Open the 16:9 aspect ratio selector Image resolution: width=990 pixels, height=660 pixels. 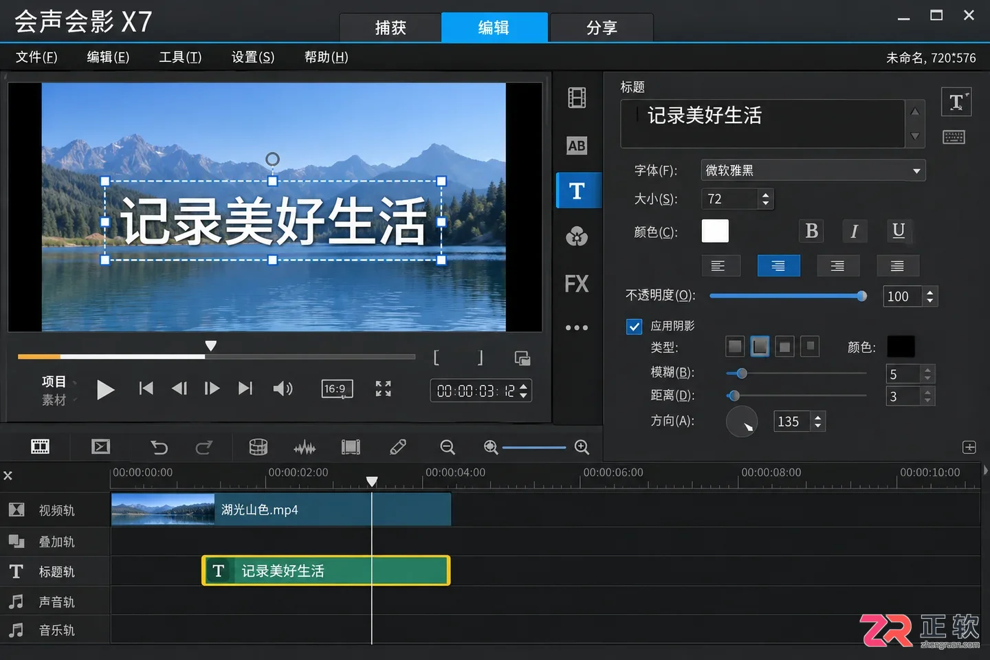click(x=337, y=389)
